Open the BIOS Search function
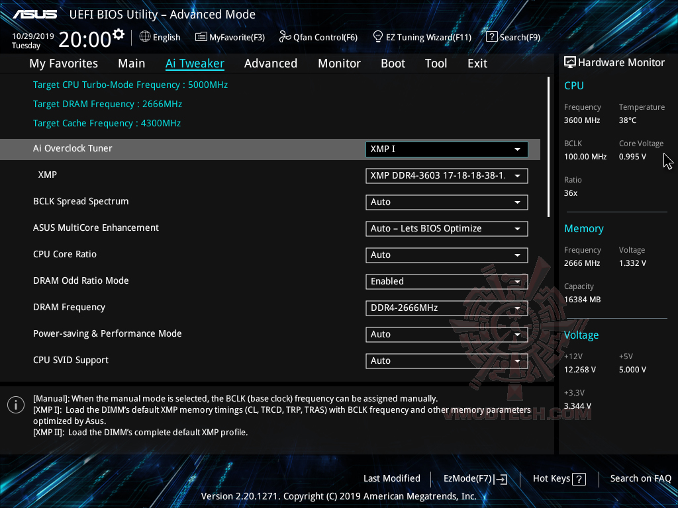This screenshot has width=678, height=508. [513, 37]
